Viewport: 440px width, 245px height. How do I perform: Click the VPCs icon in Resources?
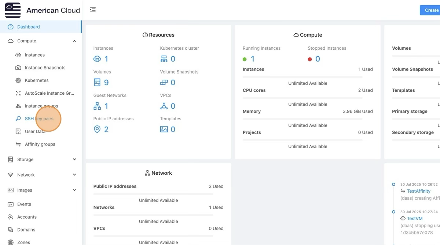(164, 106)
